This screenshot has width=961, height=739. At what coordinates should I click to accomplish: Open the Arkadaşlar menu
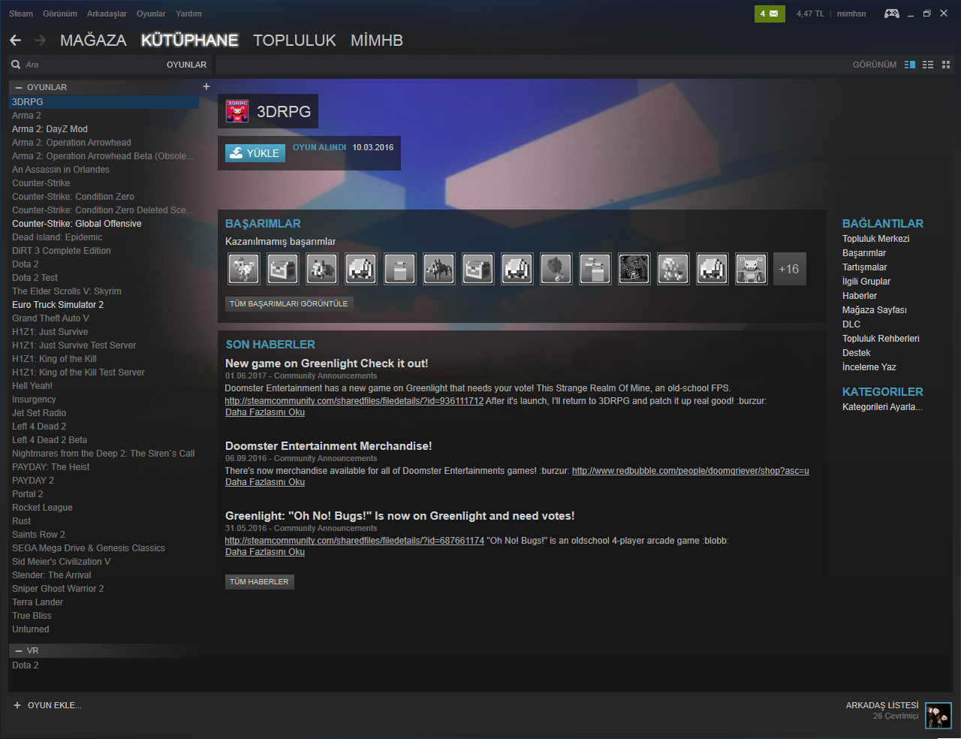[x=107, y=14]
